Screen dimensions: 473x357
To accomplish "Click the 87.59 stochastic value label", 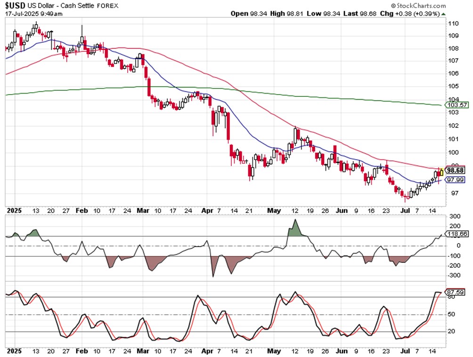I will tap(455, 292).
